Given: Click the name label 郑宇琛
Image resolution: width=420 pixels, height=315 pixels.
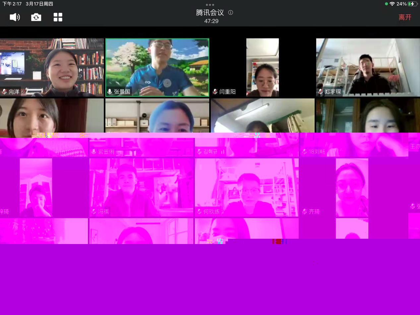Looking at the screenshot, I should (333, 92).
